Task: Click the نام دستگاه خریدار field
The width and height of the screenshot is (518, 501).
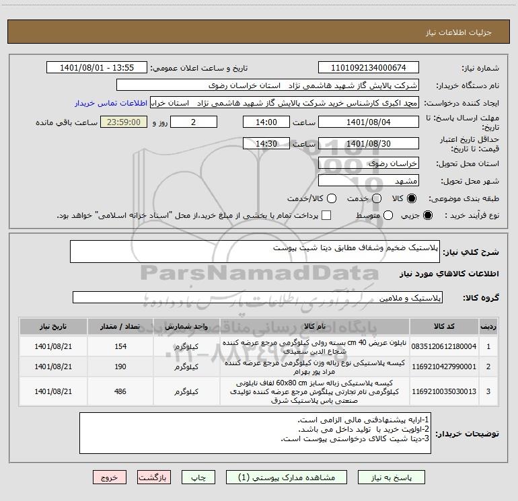Action: [x=268, y=85]
